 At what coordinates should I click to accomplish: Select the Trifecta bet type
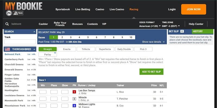(86, 49)
